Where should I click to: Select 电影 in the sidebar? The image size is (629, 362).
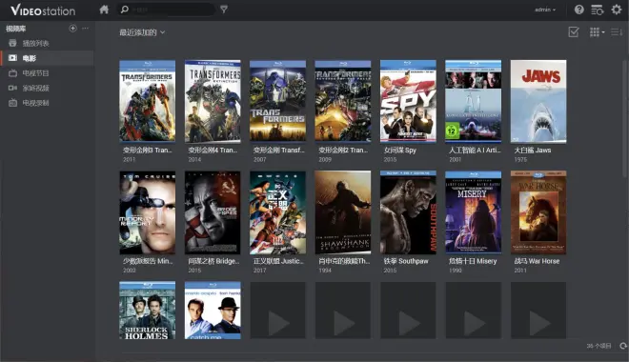(x=47, y=58)
